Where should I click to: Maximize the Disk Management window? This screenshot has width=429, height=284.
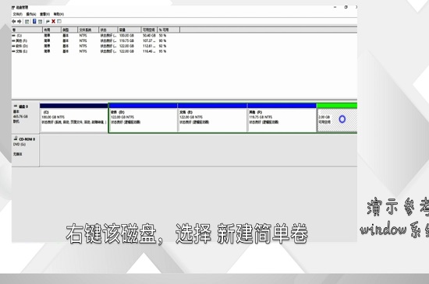coord(346,7)
